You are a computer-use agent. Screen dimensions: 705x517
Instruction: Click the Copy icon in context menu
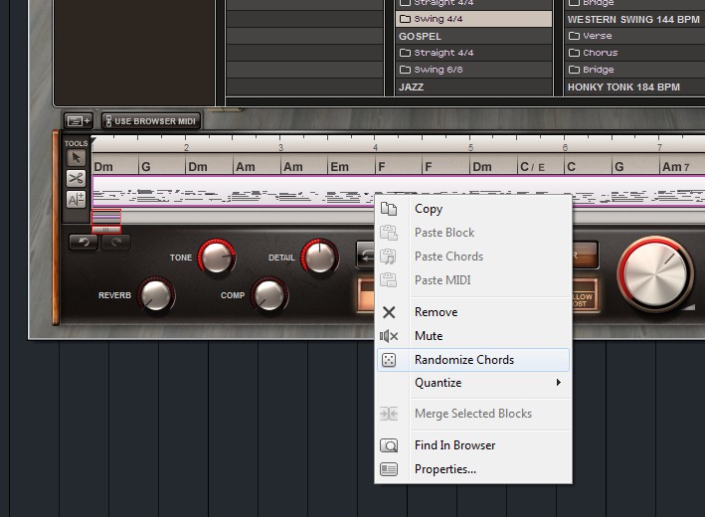pyautogui.click(x=389, y=209)
